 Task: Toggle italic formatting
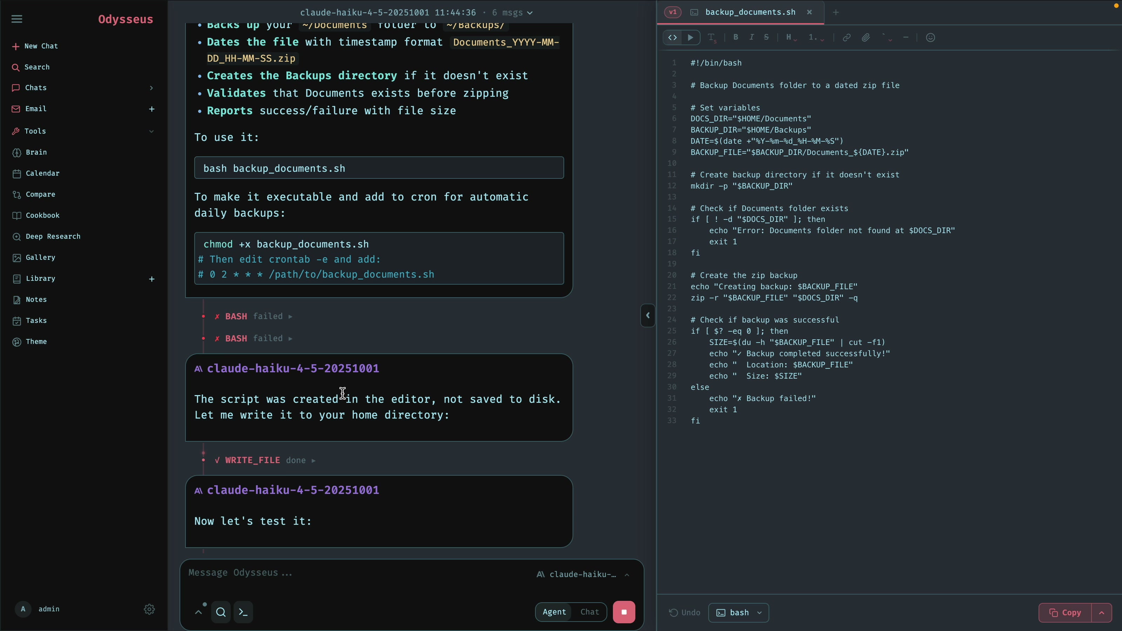click(x=751, y=38)
